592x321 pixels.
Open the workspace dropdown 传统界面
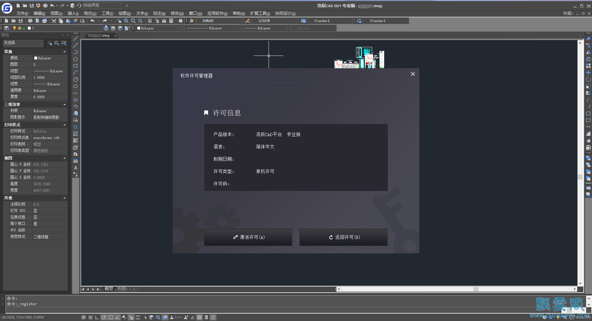[x=102, y=6]
